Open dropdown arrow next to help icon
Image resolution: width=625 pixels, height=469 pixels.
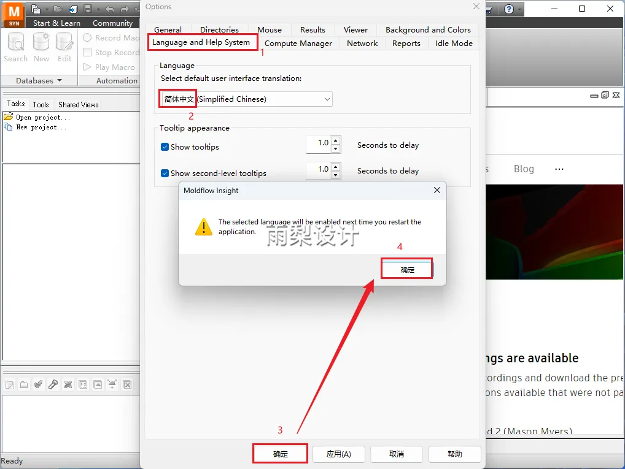pos(520,9)
